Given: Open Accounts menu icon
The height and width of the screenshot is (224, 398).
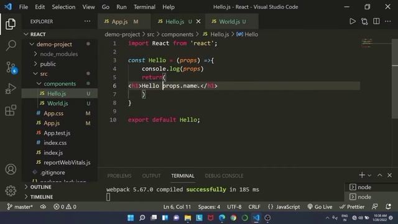Looking at the screenshot, I should (x=11, y=169).
